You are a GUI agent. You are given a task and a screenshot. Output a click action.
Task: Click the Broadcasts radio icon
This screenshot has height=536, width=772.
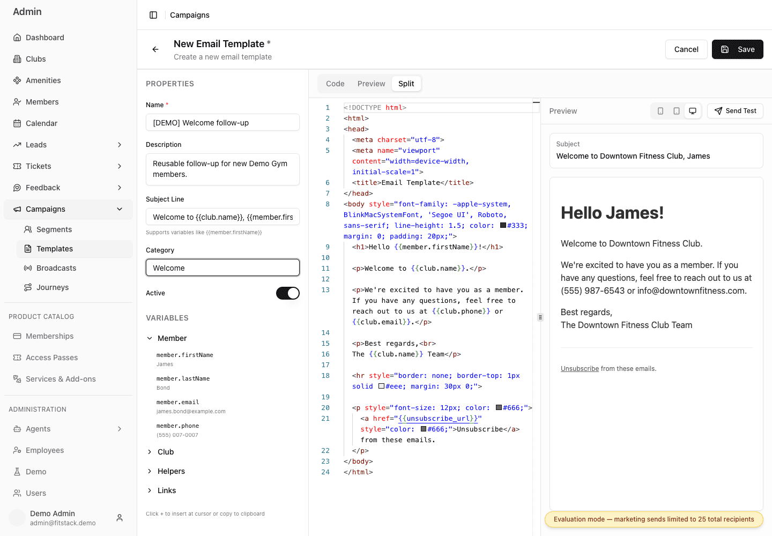click(x=28, y=268)
